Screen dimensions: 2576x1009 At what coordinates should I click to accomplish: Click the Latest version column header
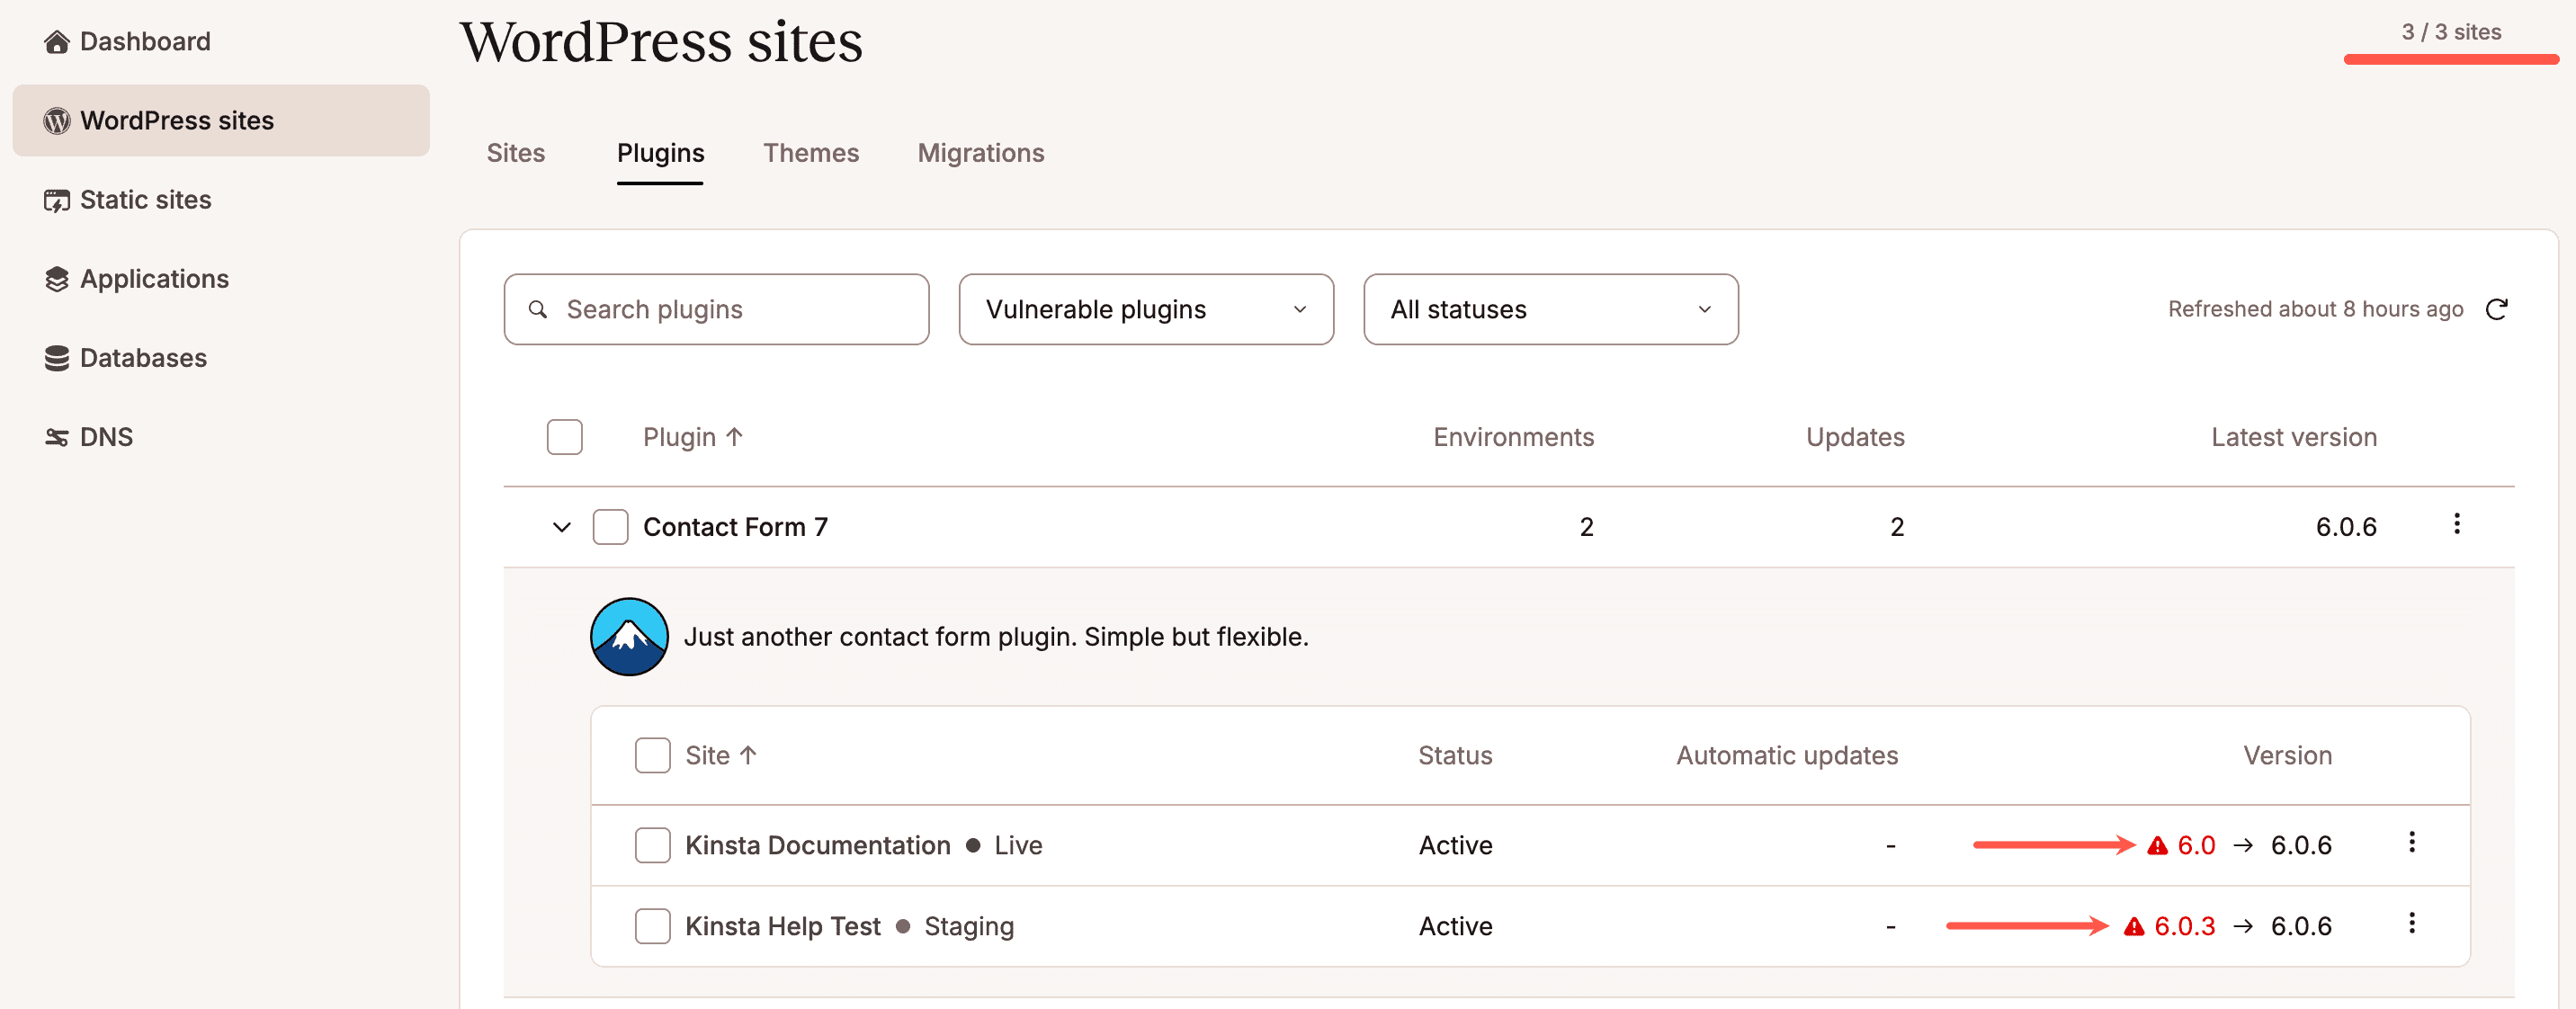tap(2294, 437)
